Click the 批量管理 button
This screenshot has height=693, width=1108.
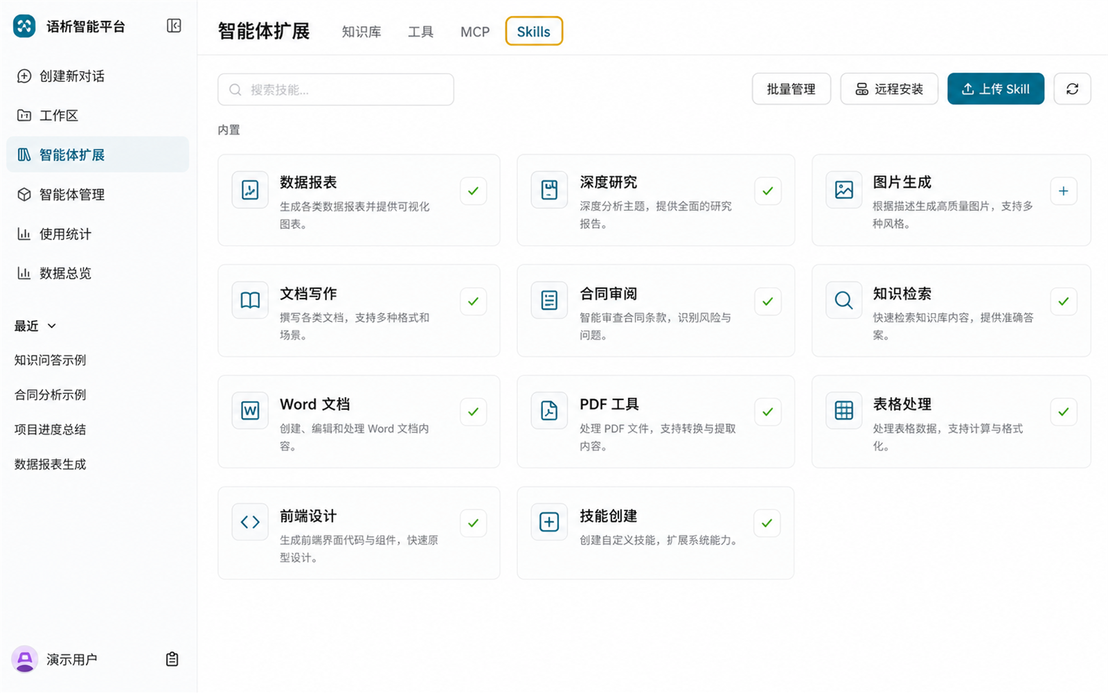[792, 89]
